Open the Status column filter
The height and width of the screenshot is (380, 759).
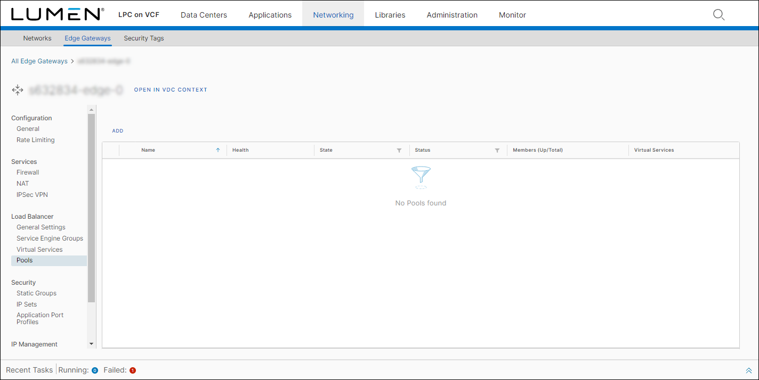pyautogui.click(x=497, y=151)
